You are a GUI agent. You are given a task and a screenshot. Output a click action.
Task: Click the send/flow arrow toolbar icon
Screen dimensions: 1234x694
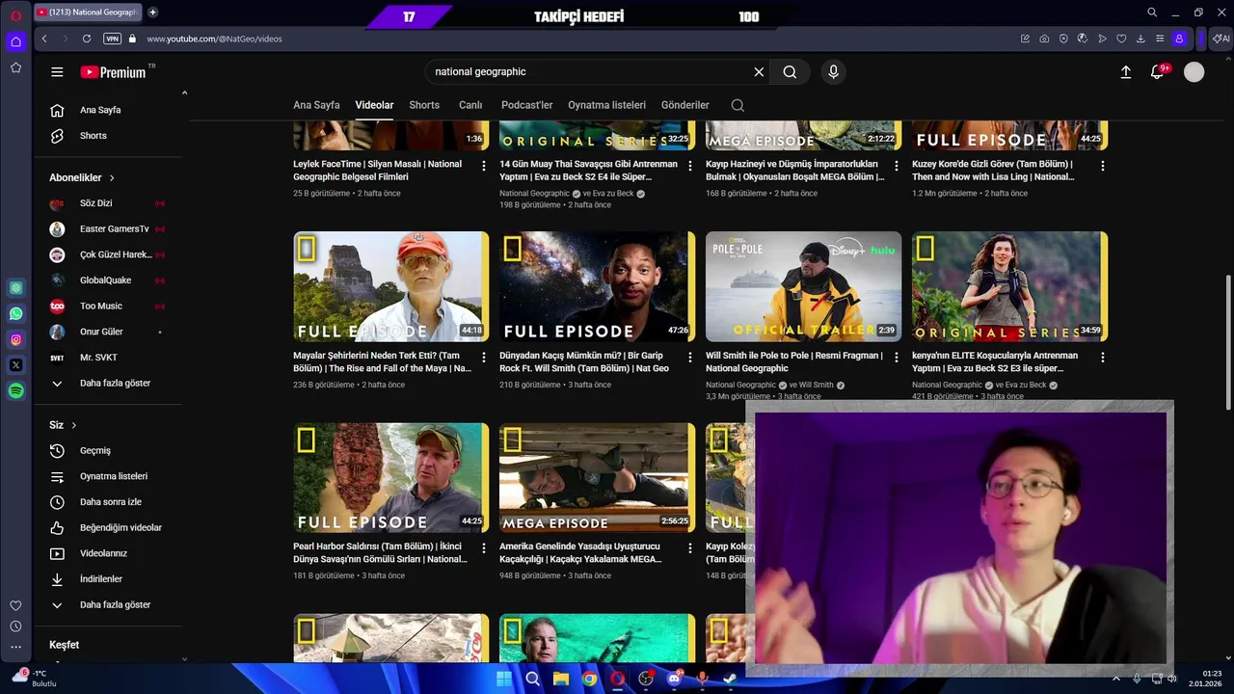(1102, 39)
